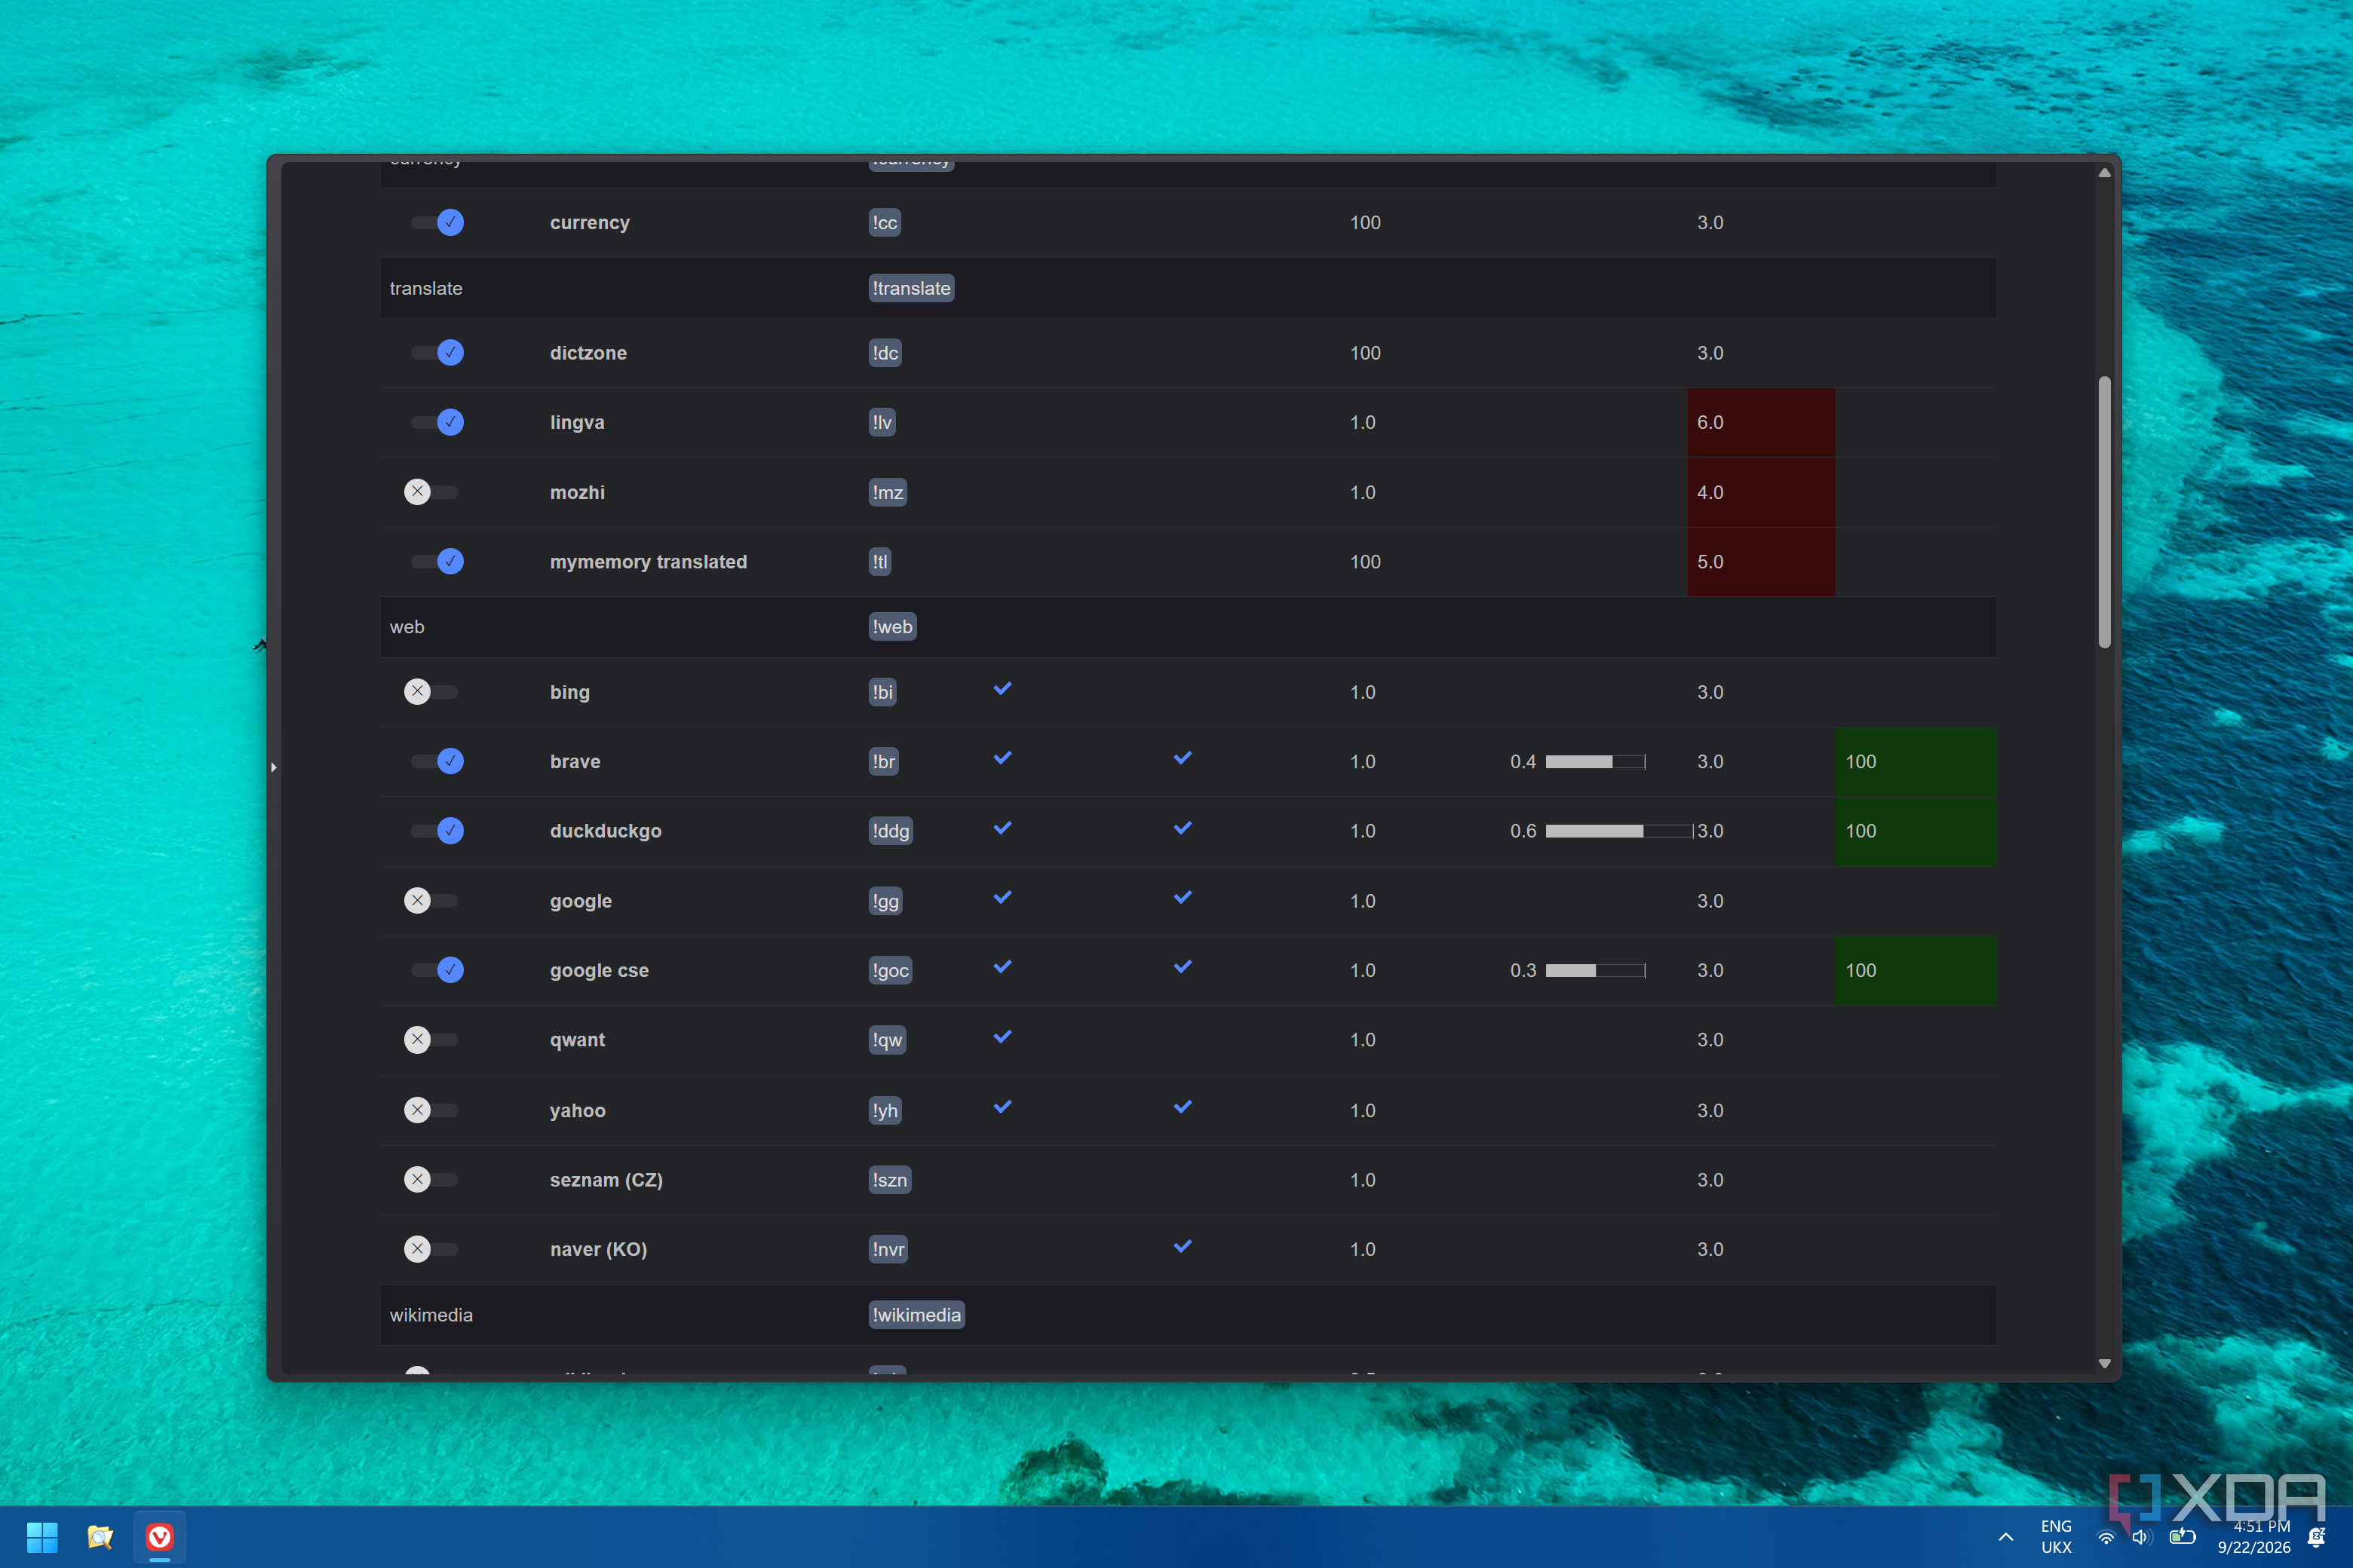Click the Vivaldi browser taskbar icon
2353x1568 pixels.
coord(159,1537)
